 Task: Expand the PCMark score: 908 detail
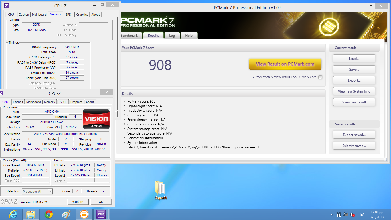124,101
